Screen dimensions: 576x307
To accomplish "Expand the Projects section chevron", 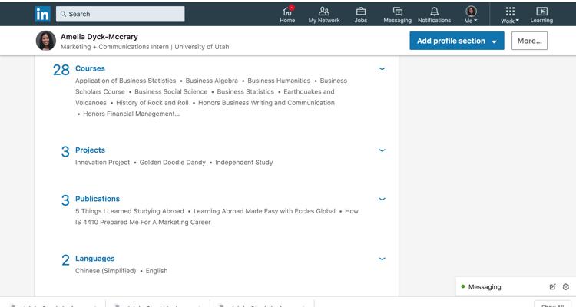I will click(x=382, y=150).
